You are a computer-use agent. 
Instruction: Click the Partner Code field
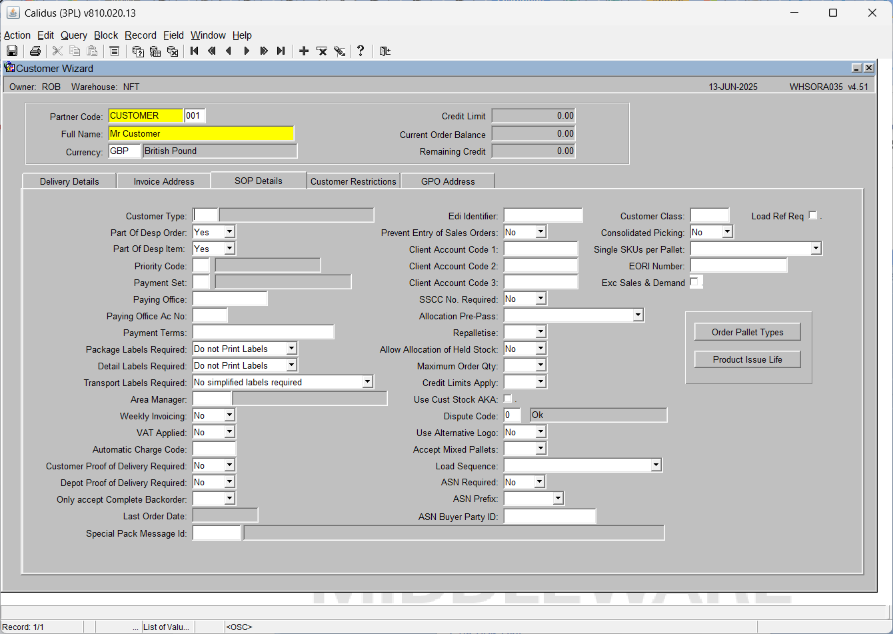coord(145,116)
